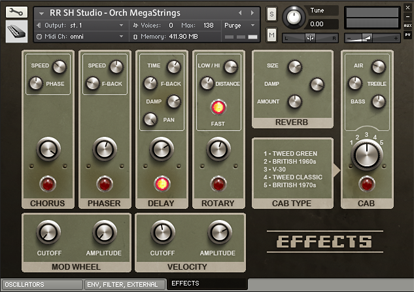Click the Delay PAN knob
This screenshot has width=414, height=292.
click(x=150, y=119)
